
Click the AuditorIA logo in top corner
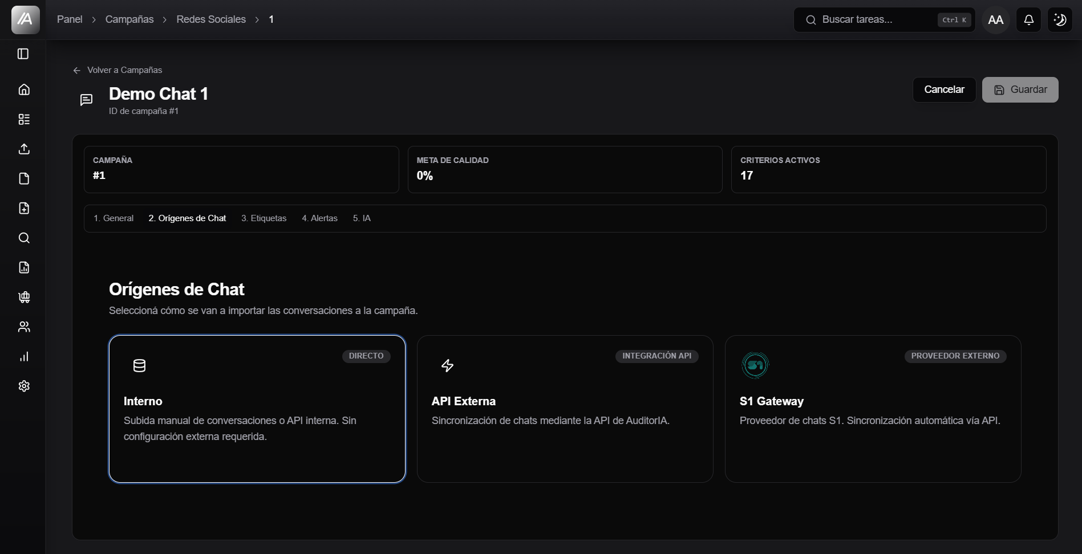click(25, 19)
